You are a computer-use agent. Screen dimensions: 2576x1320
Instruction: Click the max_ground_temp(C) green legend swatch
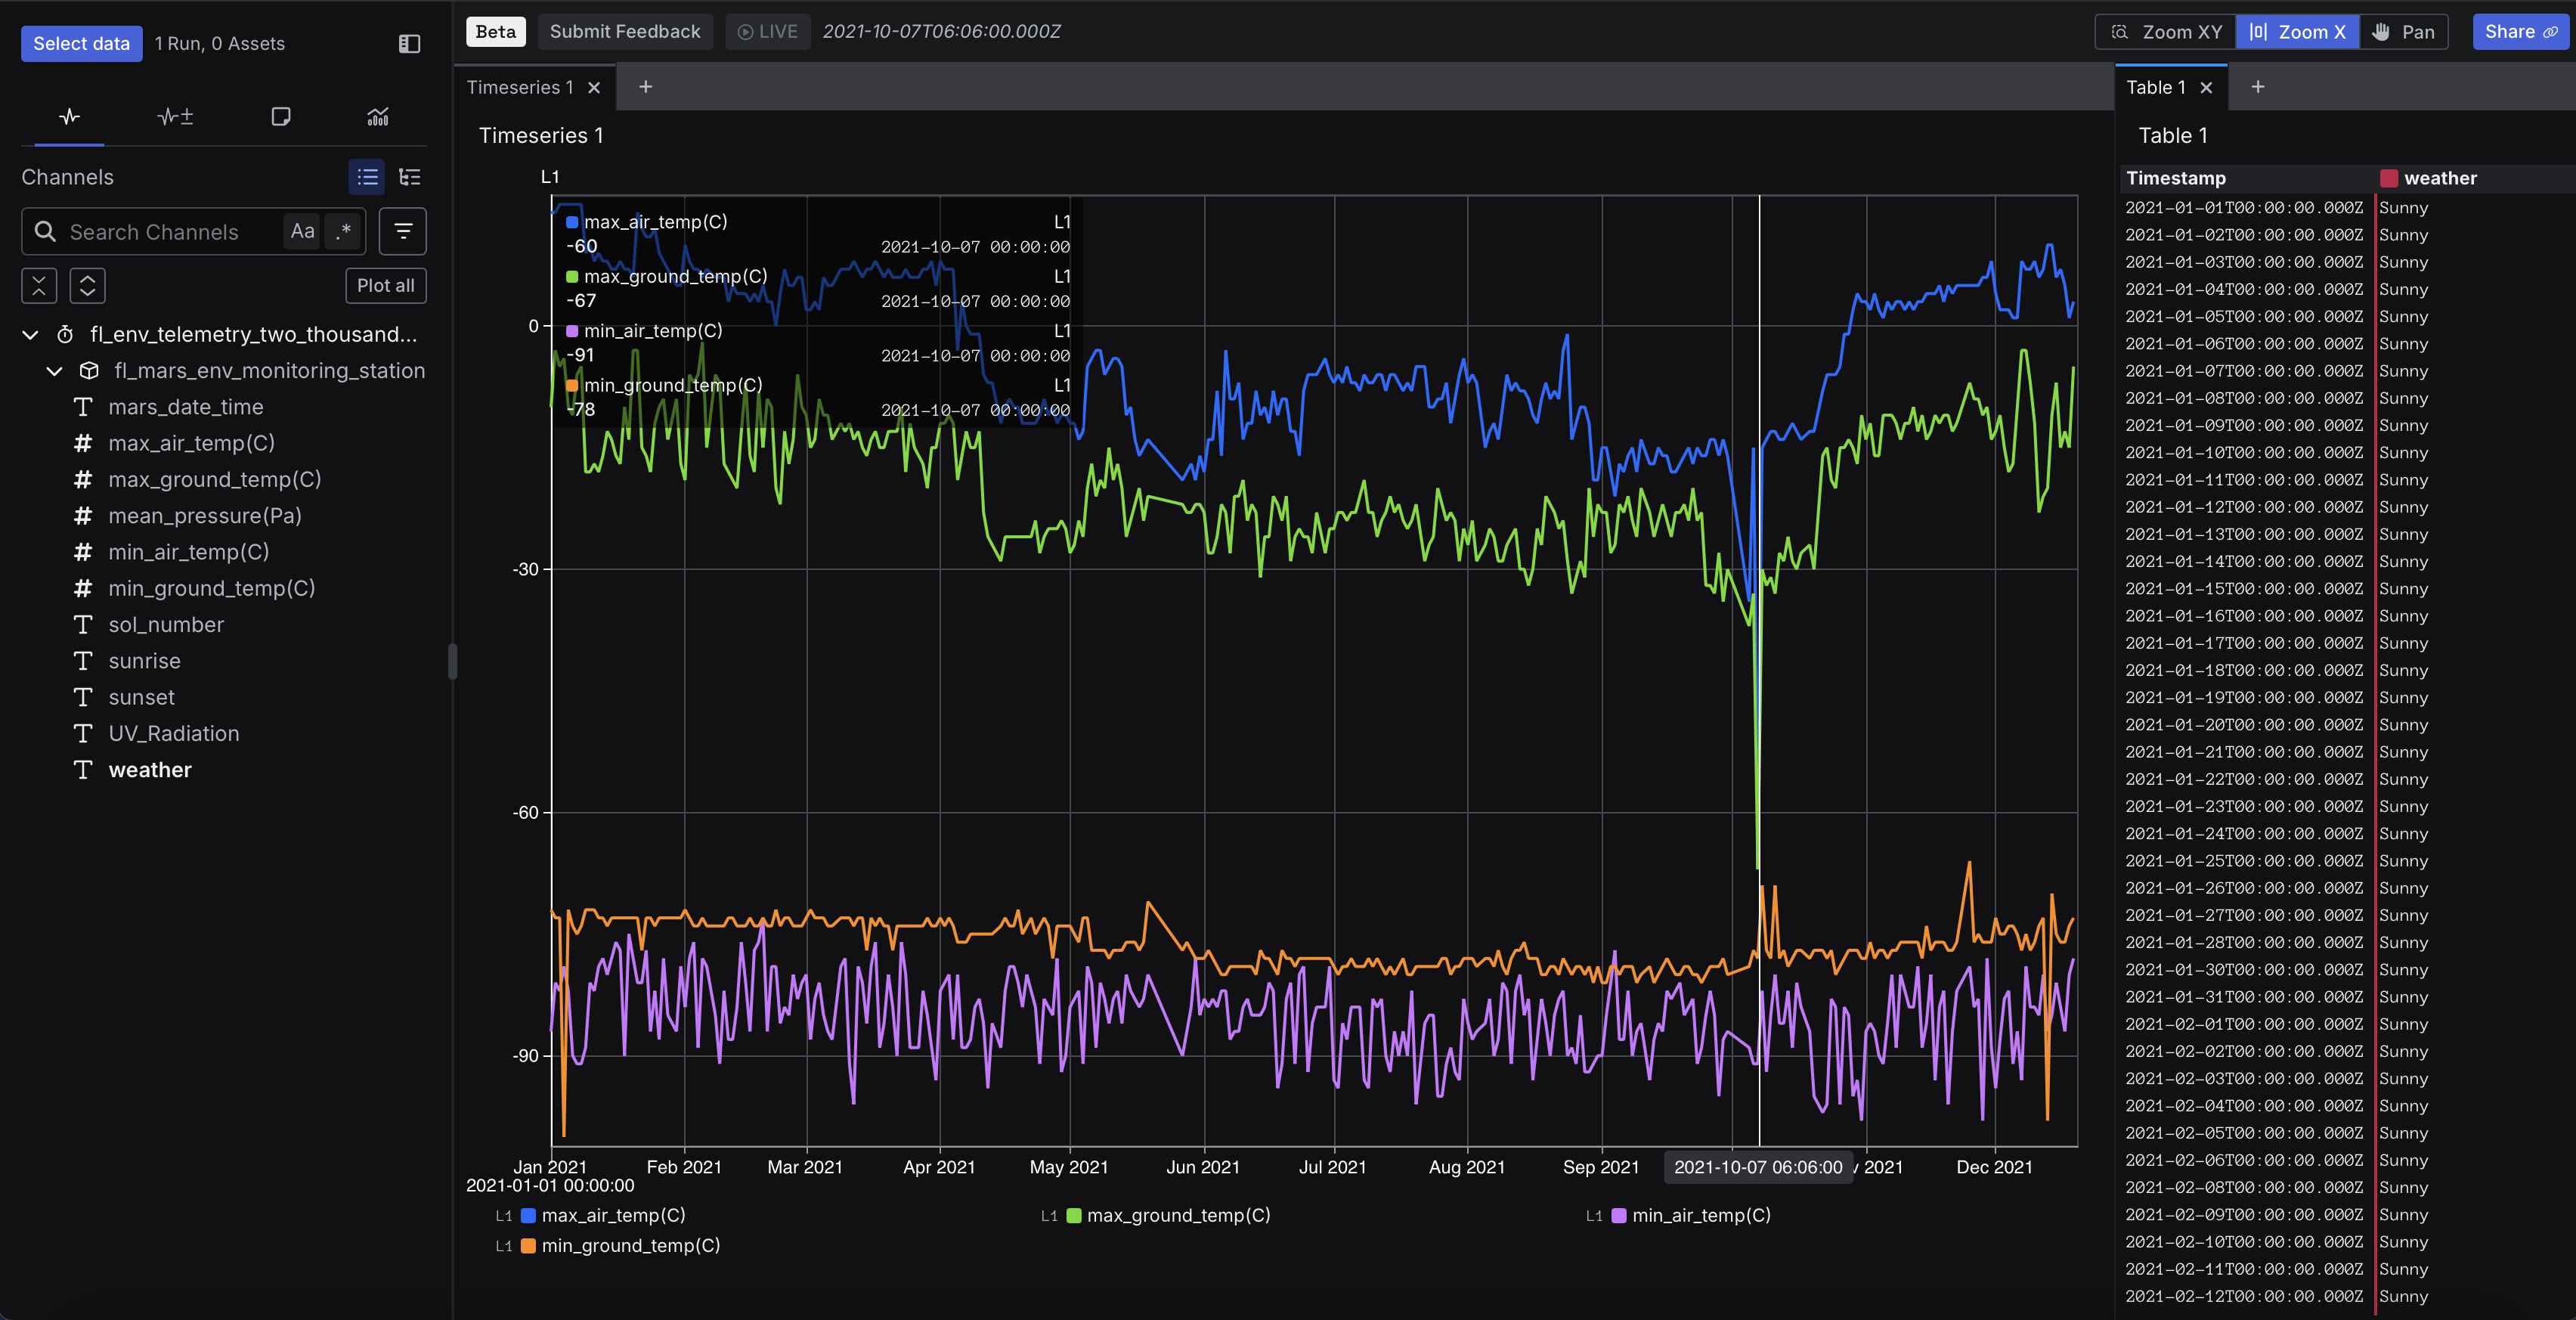(1074, 1215)
